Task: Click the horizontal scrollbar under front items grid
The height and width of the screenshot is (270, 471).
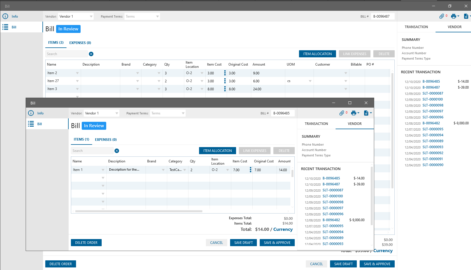Action: point(139,211)
